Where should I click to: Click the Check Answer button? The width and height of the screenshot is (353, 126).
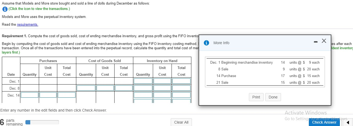tap(324, 122)
